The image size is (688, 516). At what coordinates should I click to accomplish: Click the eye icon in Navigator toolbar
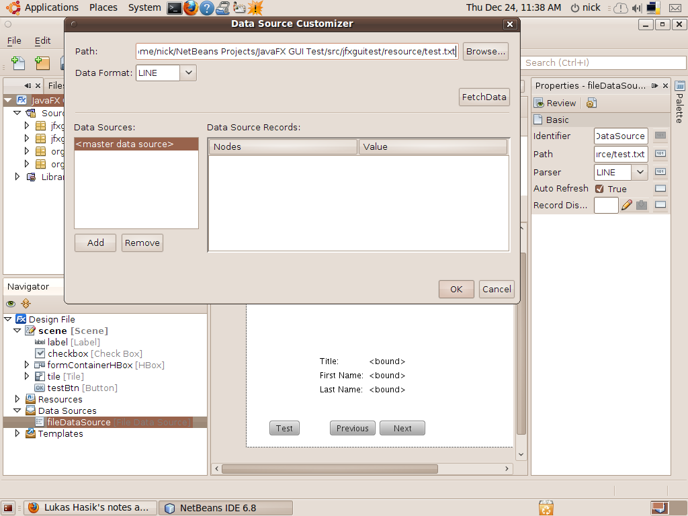11,304
